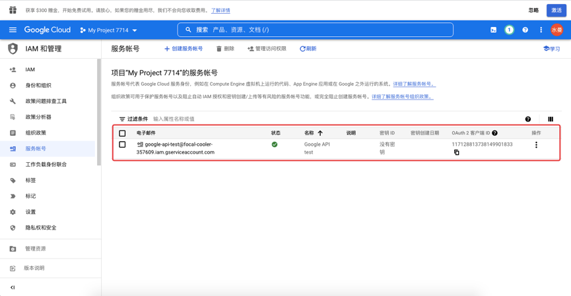Screen dimensions: 571x296
Task: Open 工作负载身份联合 sidebar item
Action: click(48, 164)
